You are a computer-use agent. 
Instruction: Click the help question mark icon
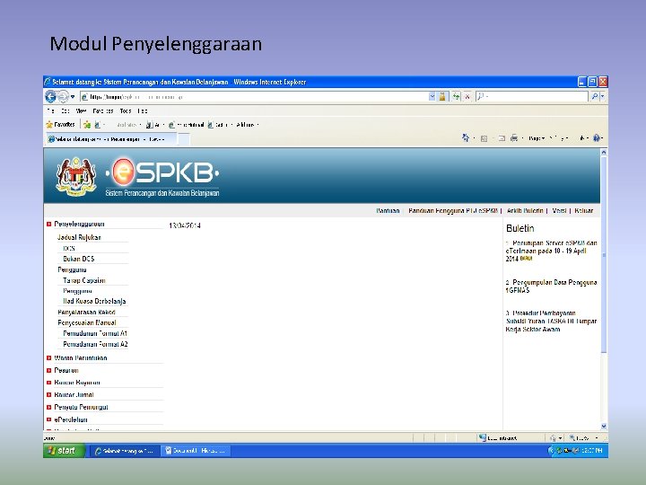click(x=597, y=138)
